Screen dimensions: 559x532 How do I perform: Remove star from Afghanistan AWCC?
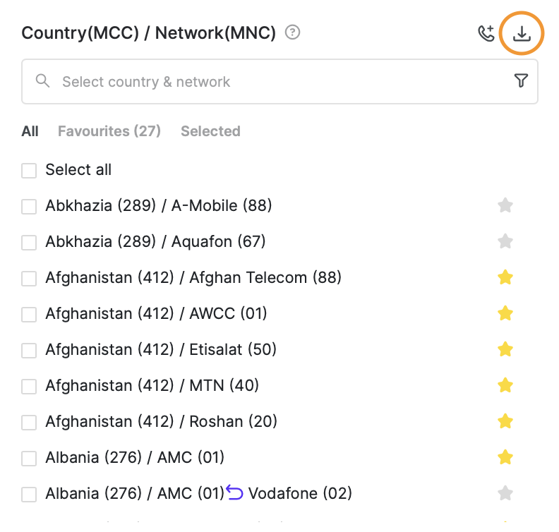[505, 313]
